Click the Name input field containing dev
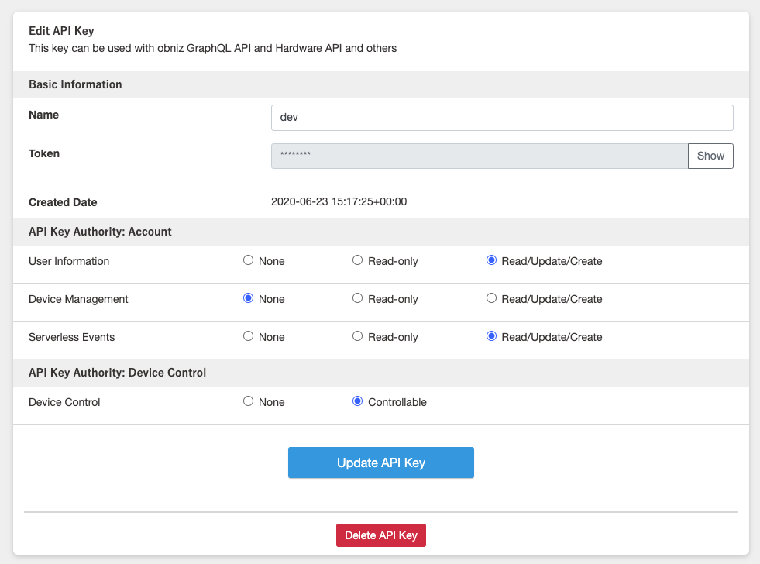This screenshot has width=760, height=564. [x=501, y=118]
